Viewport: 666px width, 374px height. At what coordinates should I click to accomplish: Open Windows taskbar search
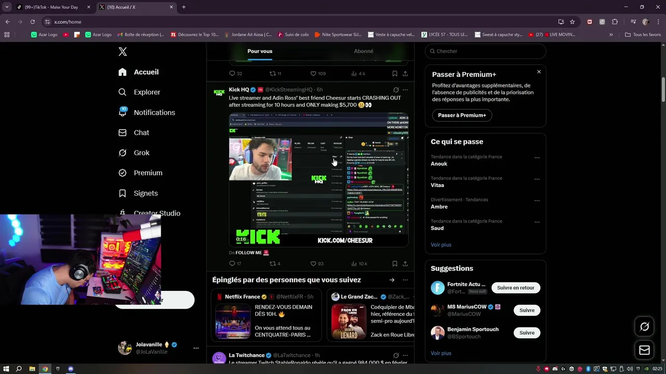click(x=19, y=369)
